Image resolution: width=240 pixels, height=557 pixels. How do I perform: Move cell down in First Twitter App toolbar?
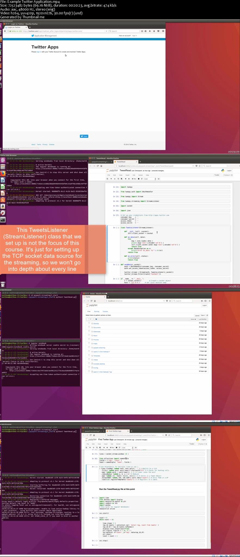pos(107,447)
